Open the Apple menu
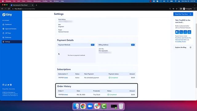 pyautogui.click(x=3, y=1)
